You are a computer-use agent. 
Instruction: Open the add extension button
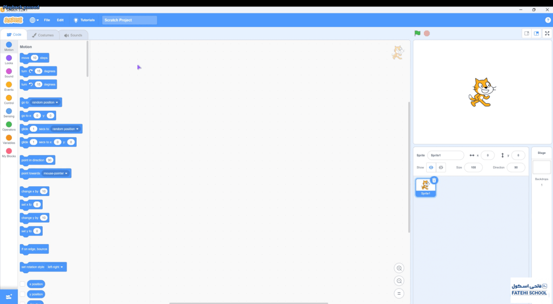(9, 297)
